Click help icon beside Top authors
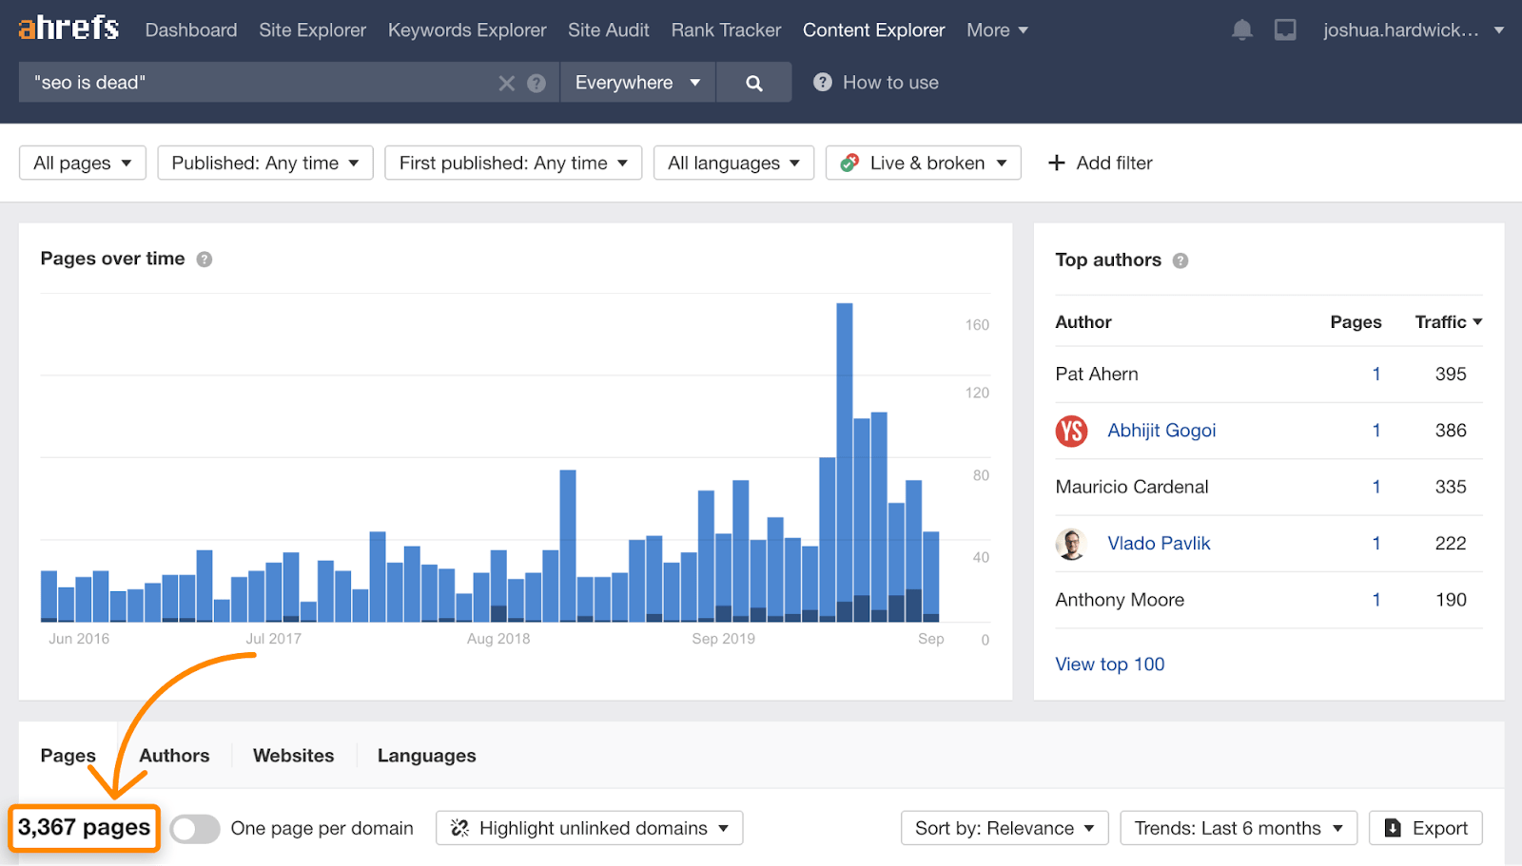Image resolution: width=1522 pixels, height=866 pixels. (1181, 260)
